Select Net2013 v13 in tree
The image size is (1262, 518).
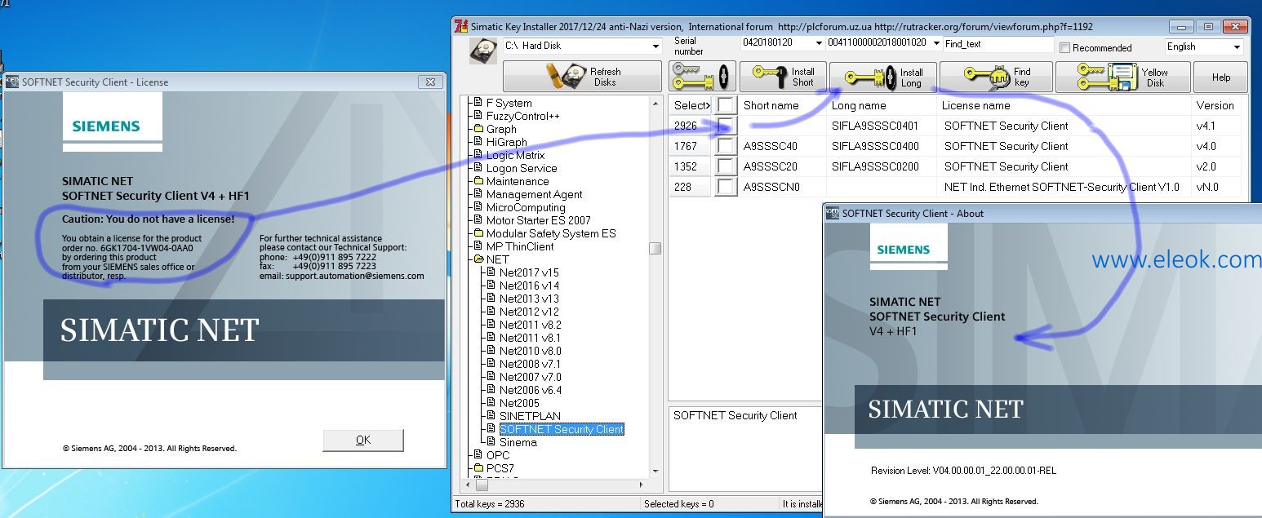point(529,299)
